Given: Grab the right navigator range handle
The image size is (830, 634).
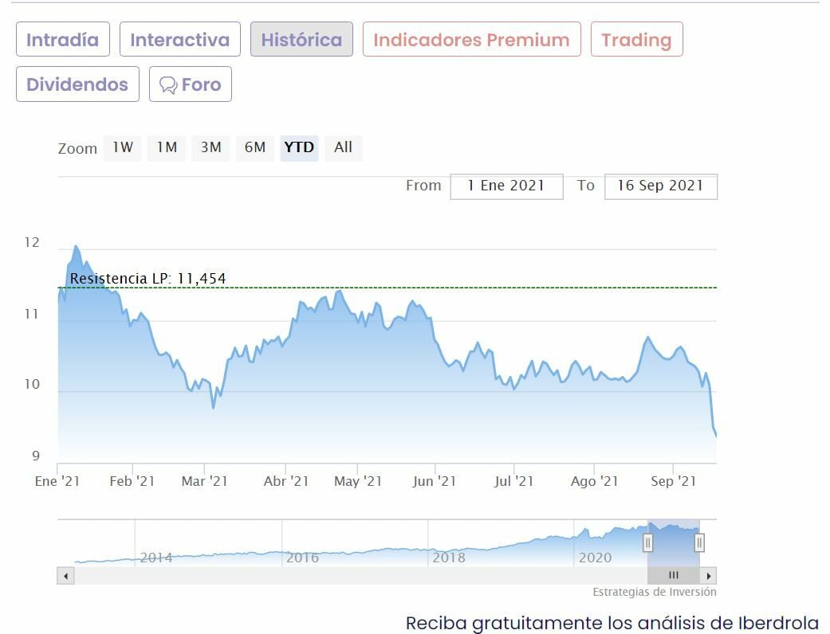Looking at the screenshot, I should click(x=699, y=543).
